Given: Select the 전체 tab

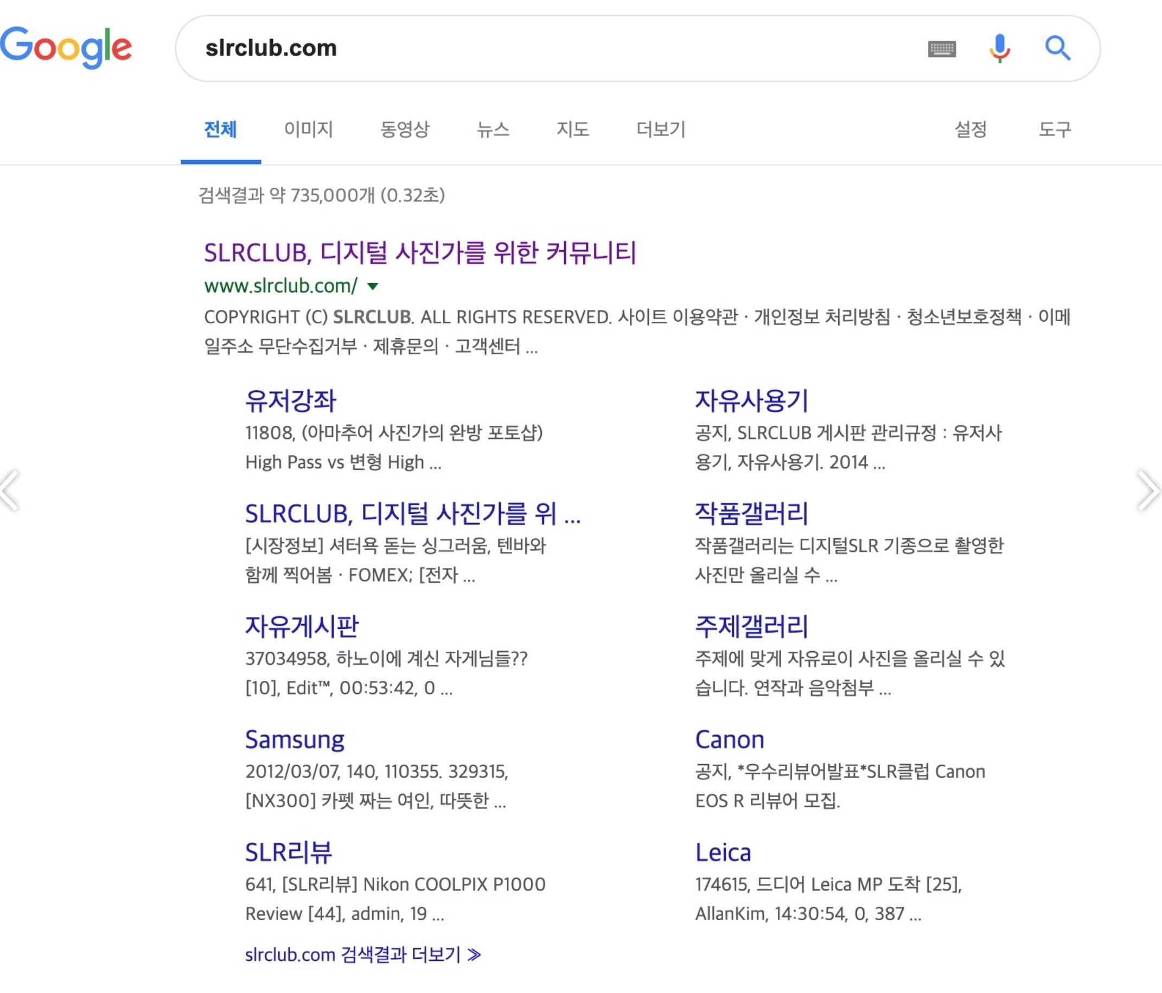Looking at the screenshot, I should pos(220,130).
